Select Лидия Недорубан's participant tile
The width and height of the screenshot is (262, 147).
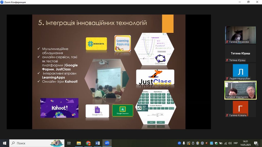click(x=241, y=72)
